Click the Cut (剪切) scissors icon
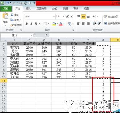The height and width of the screenshot is (113, 120). coord(12,15)
